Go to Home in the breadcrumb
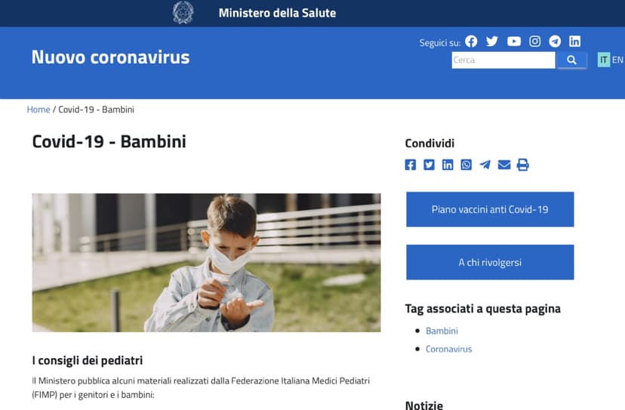The width and height of the screenshot is (625, 410). [38, 109]
